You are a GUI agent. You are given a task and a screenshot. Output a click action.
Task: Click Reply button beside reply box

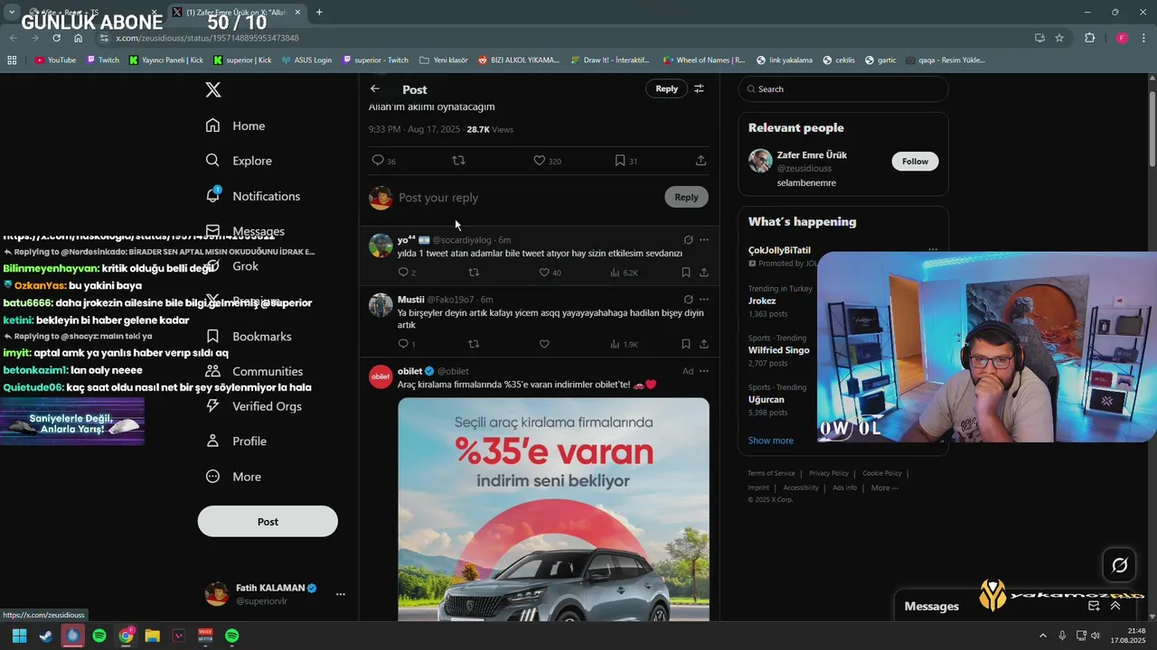pyautogui.click(x=686, y=197)
